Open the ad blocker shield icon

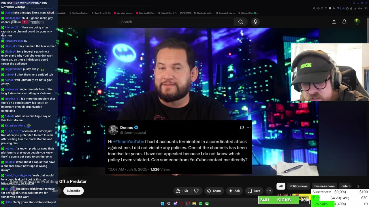click(x=330, y=8)
